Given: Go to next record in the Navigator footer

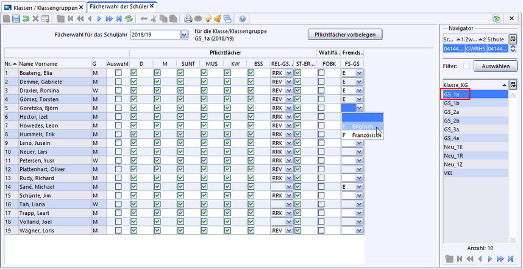Looking at the screenshot, I should click(489, 259).
